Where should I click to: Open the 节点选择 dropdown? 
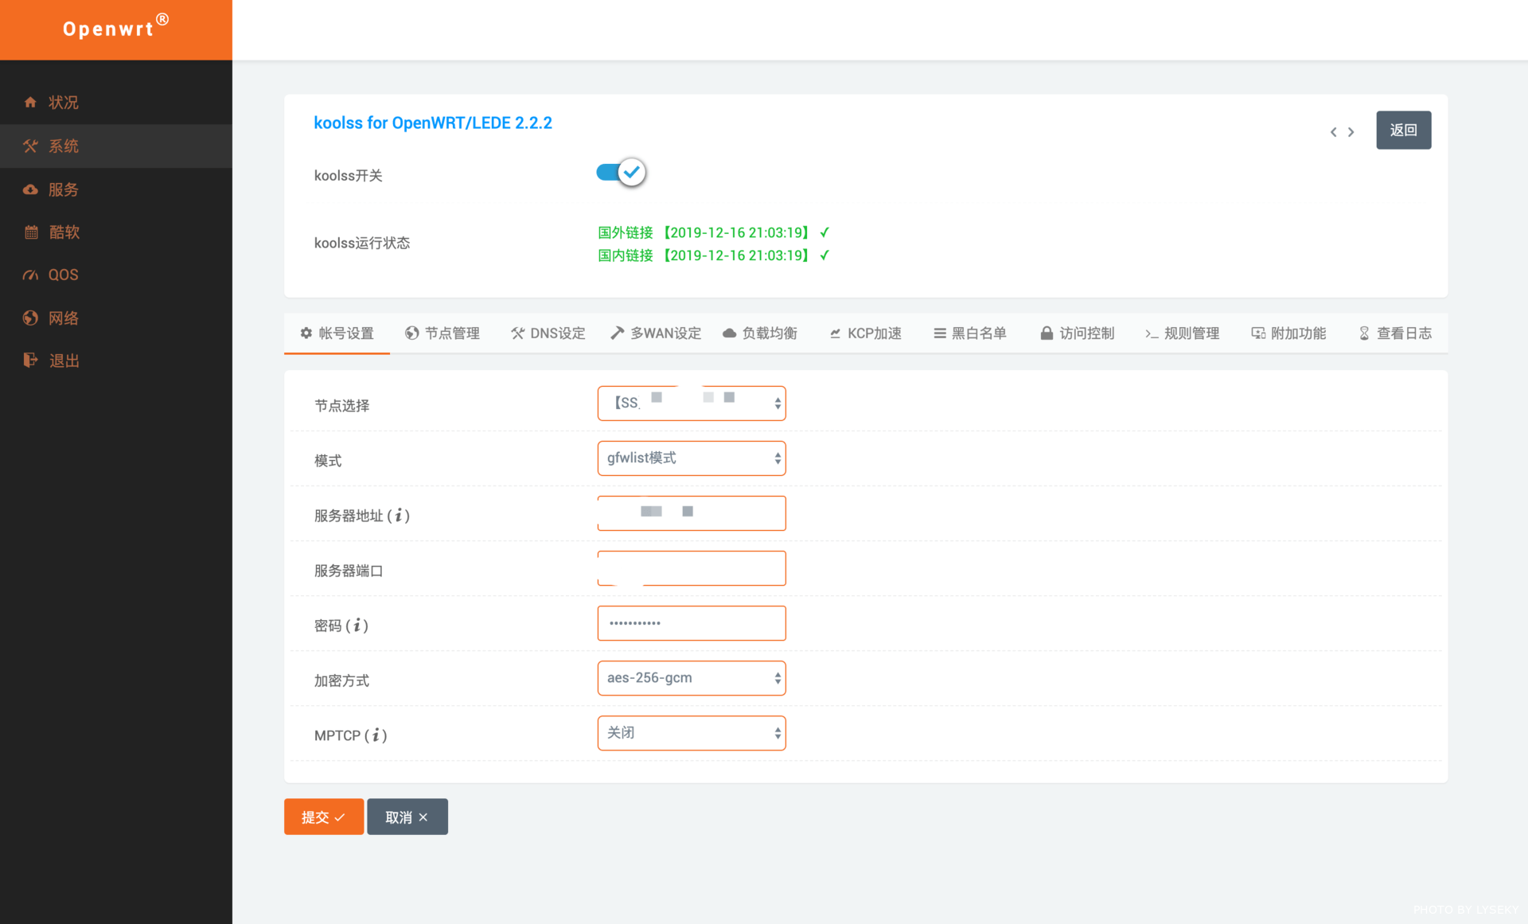pos(692,404)
